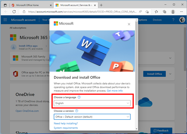Go to All subscriptions link
The width and height of the screenshot is (187, 134).
click(18, 28)
